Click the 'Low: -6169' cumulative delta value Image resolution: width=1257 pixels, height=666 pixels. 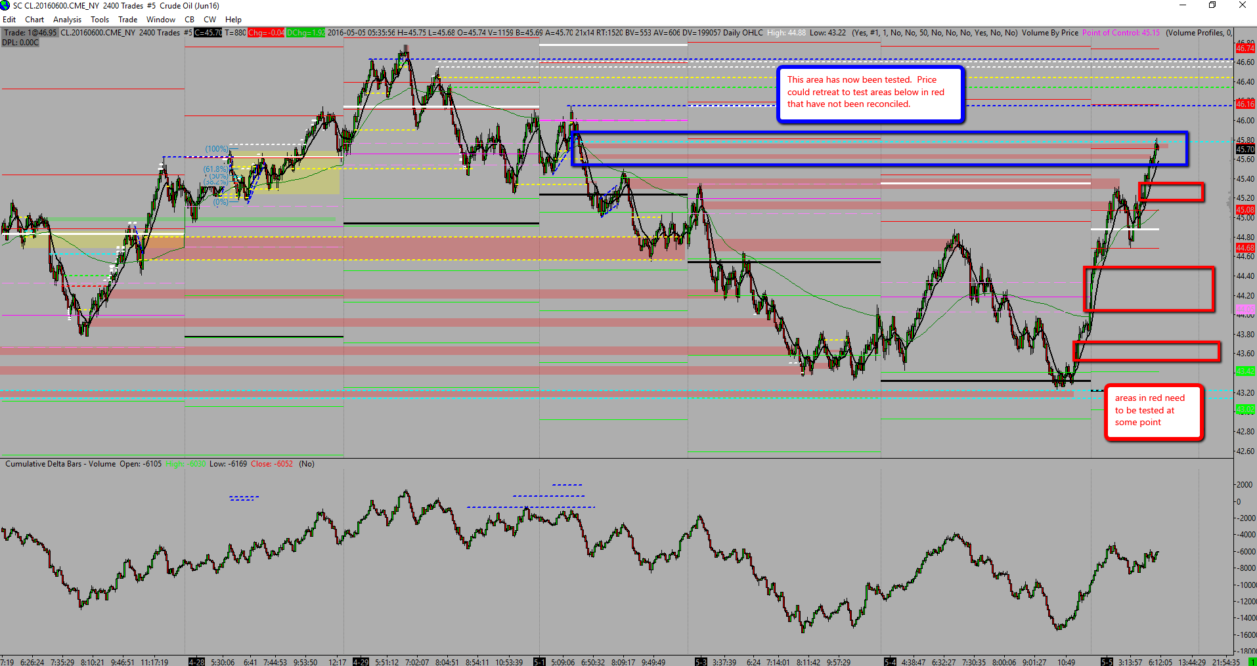[x=228, y=464]
